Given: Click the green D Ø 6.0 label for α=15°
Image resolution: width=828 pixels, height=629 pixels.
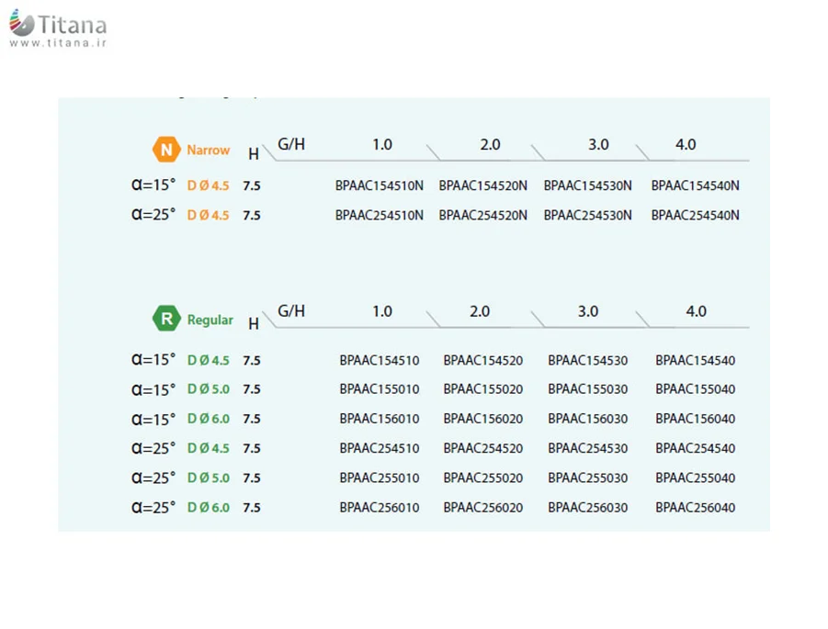Looking at the screenshot, I should [x=209, y=419].
